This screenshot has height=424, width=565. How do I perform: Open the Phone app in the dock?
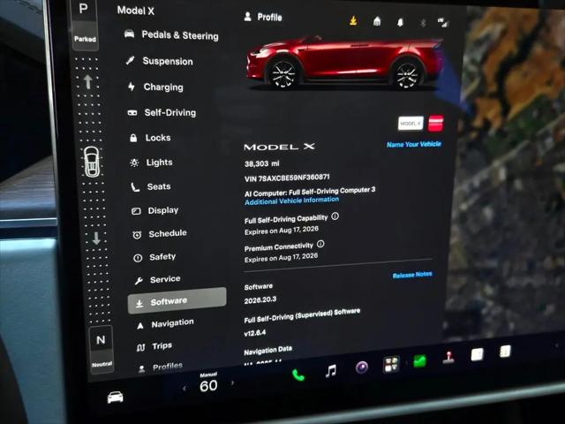tap(298, 375)
